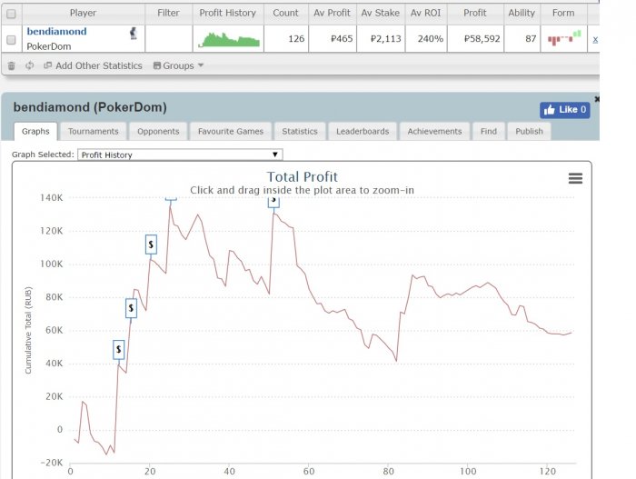Sort by the Ability column header
This screenshot has width=636, height=479.
[x=522, y=13]
